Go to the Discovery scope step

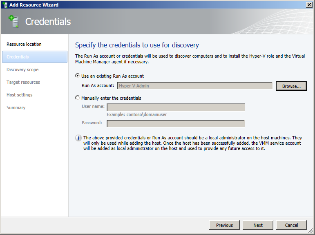pyautogui.click(x=22, y=69)
